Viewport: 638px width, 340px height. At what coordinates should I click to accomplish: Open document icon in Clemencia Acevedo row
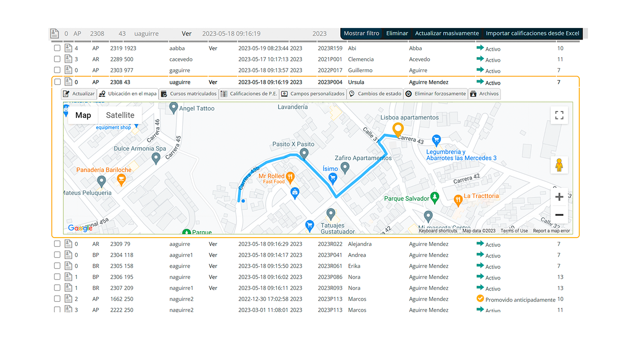(68, 59)
